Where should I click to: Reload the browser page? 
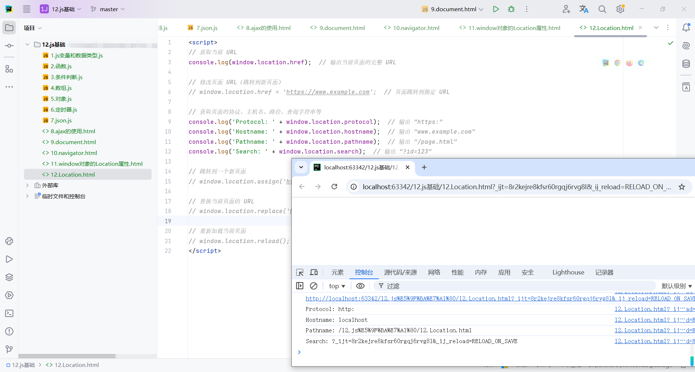(334, 187)
